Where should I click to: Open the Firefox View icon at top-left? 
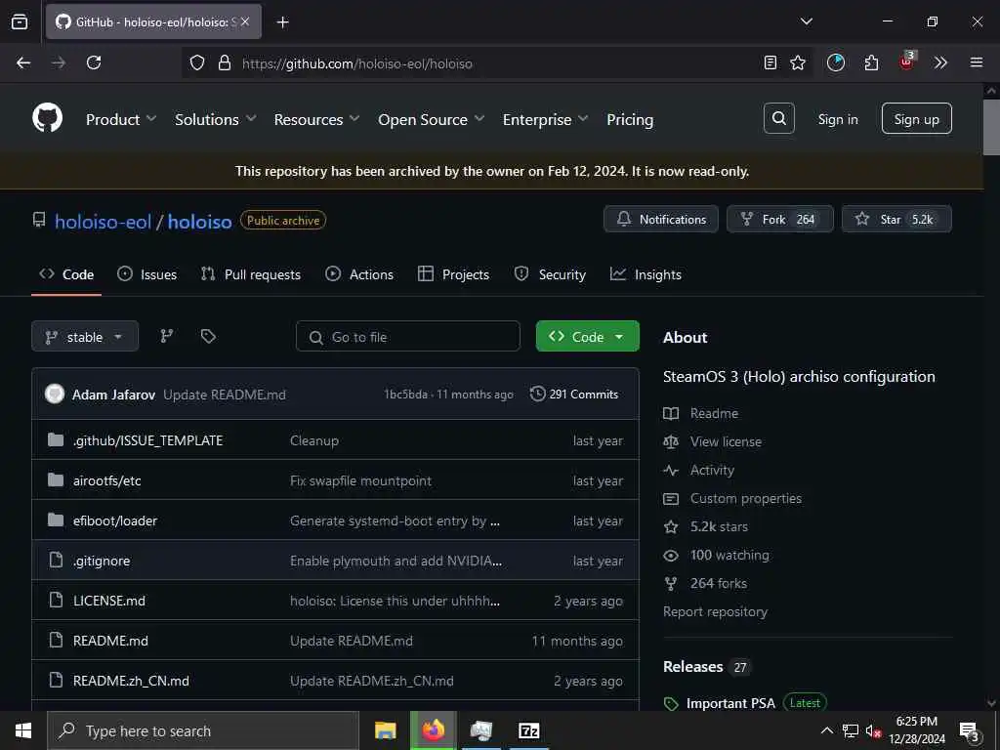click(20, 21)
